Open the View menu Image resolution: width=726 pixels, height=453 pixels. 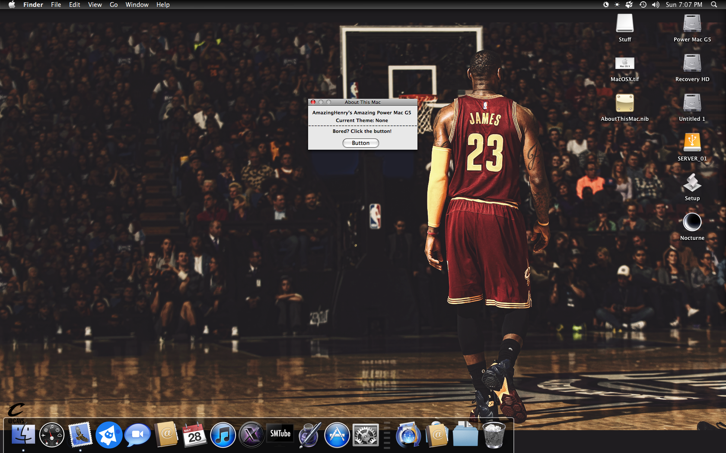click(95, 4)
